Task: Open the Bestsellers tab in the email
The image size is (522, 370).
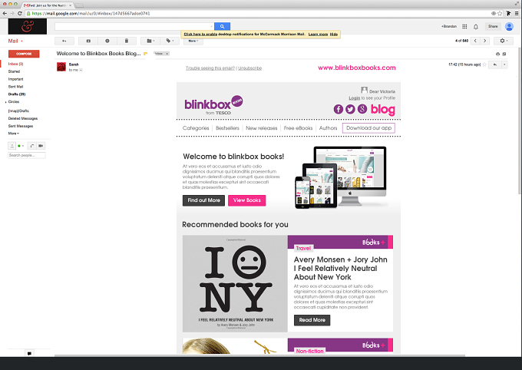Action: click(x=227, y=128)
